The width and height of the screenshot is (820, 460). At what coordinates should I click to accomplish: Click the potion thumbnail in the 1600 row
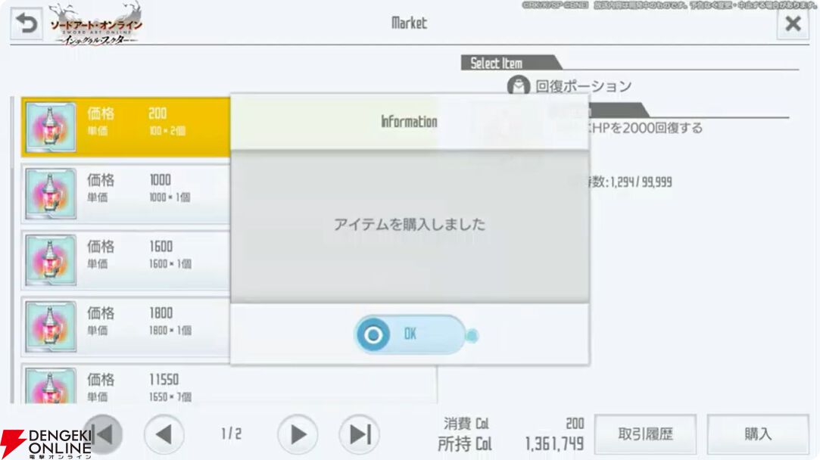pos(51,260)
